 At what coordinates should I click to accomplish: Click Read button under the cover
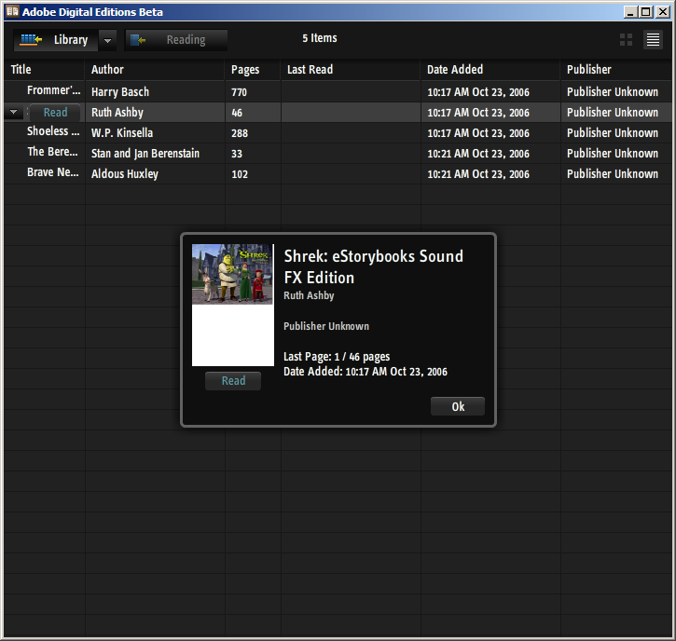[233, 381]
